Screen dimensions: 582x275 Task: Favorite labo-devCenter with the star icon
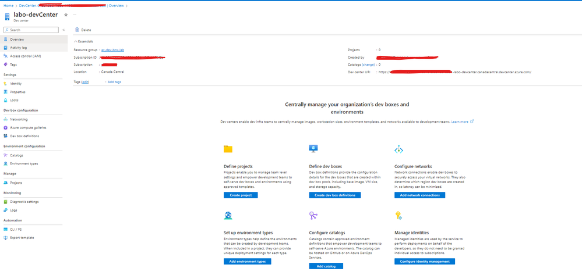pyautogui.click(x=66, y=15)
